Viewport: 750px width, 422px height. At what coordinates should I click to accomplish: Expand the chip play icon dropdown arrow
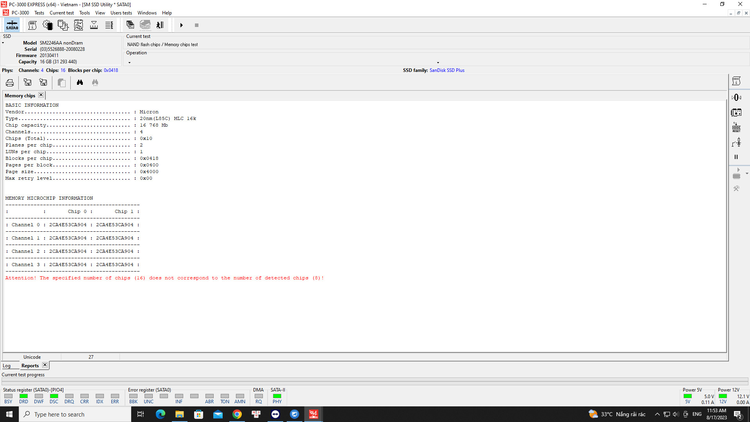(x=747, y=173)
